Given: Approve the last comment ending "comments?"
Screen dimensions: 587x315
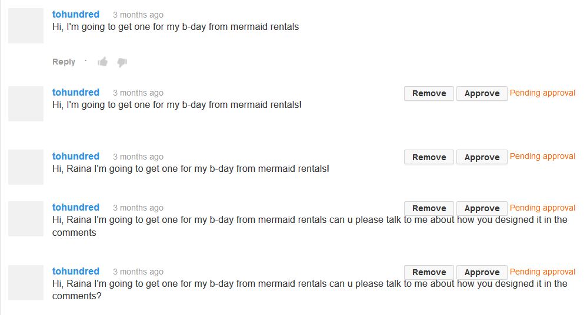Looking at the screenshot, I should [482, 272].
